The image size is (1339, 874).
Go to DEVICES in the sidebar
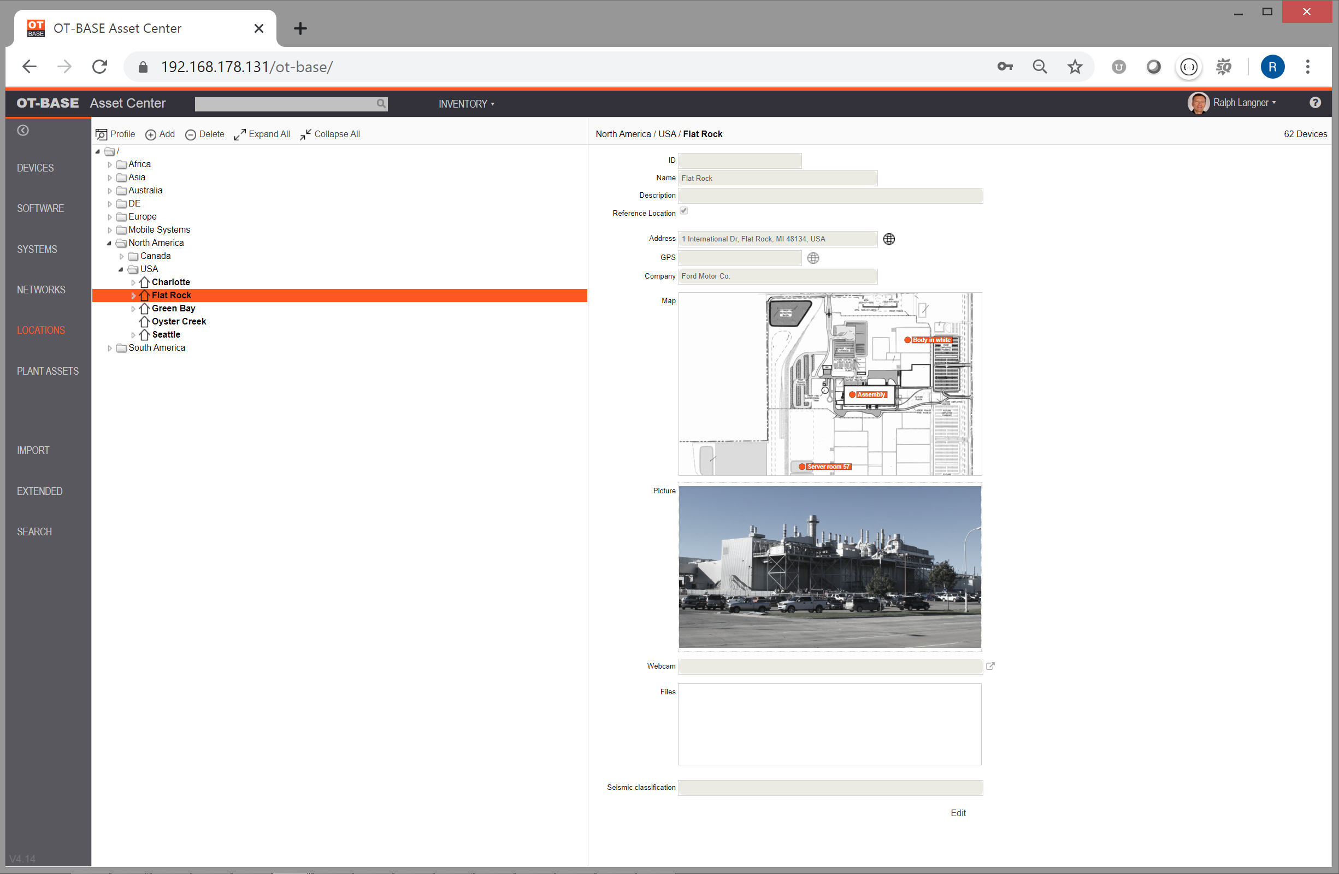pos(36,168)
